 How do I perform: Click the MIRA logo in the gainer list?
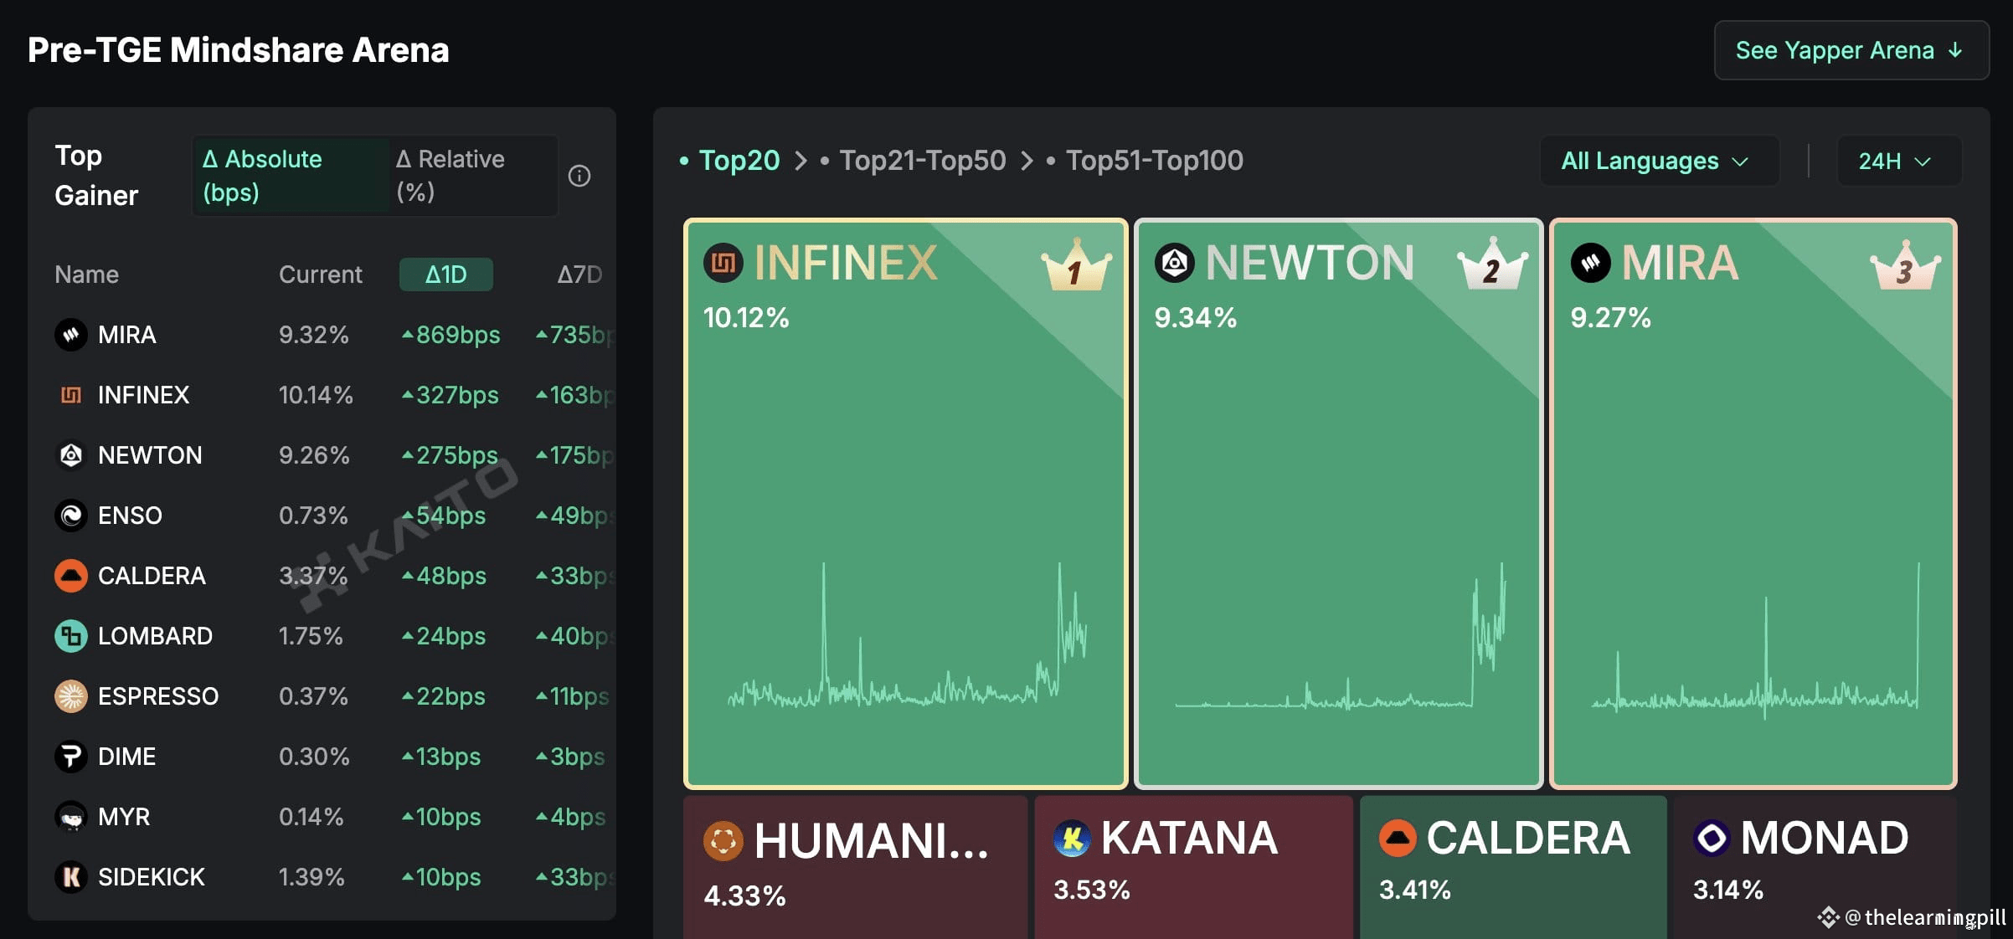71,335
